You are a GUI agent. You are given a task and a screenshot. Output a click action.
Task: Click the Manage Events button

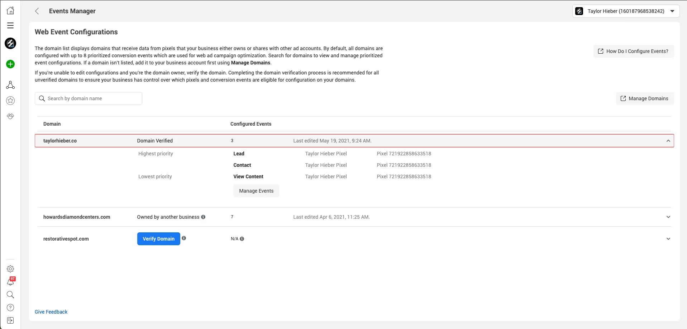pos(256,191)
